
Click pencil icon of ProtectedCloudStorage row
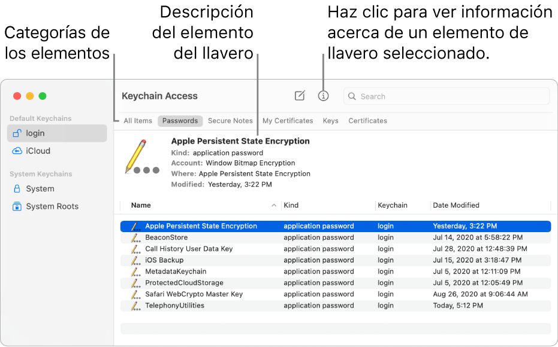(135, 283)
